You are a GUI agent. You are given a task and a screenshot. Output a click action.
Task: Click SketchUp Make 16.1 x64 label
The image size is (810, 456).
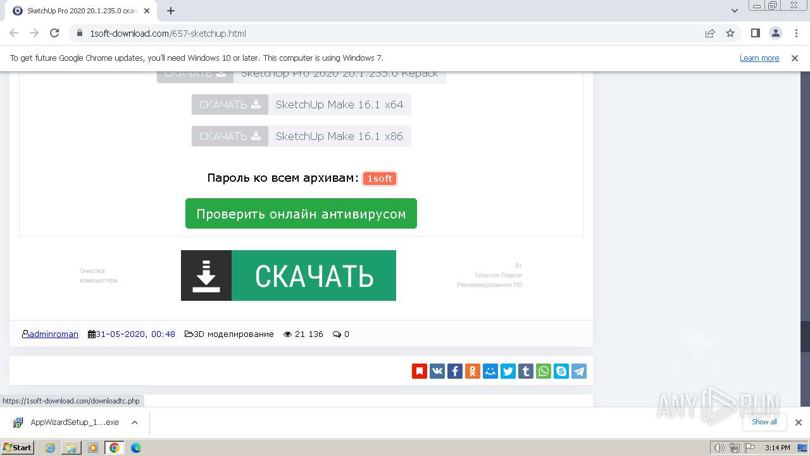[339, 104]
